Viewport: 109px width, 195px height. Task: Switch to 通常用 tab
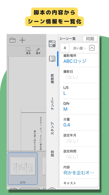click(x=52, y=79)
